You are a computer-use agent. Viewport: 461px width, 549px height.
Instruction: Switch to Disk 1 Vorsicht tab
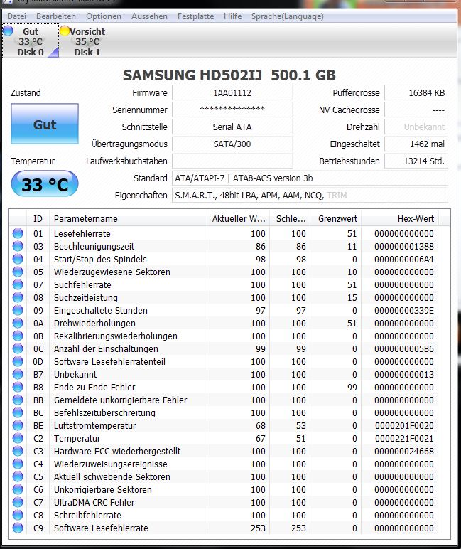click(x=87, y=41)
